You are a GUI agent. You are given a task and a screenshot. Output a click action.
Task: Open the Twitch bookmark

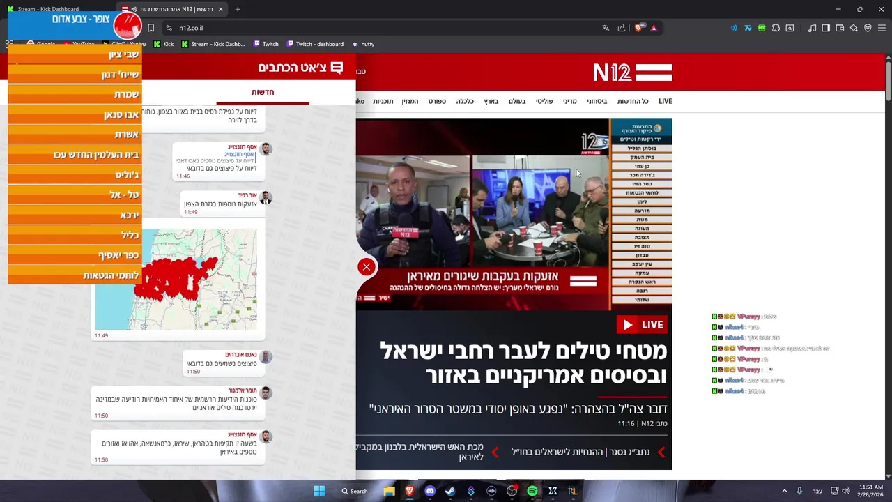tap(266, 44)
